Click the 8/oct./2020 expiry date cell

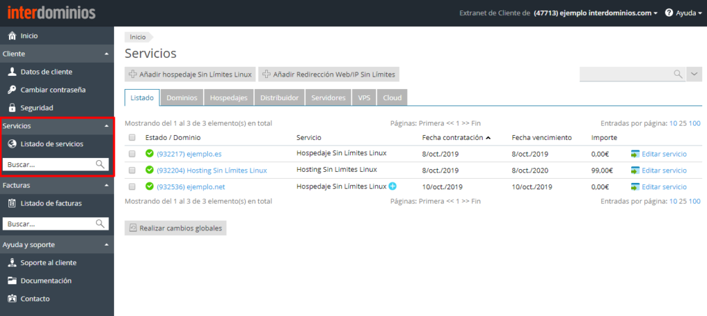pos(530,170)
